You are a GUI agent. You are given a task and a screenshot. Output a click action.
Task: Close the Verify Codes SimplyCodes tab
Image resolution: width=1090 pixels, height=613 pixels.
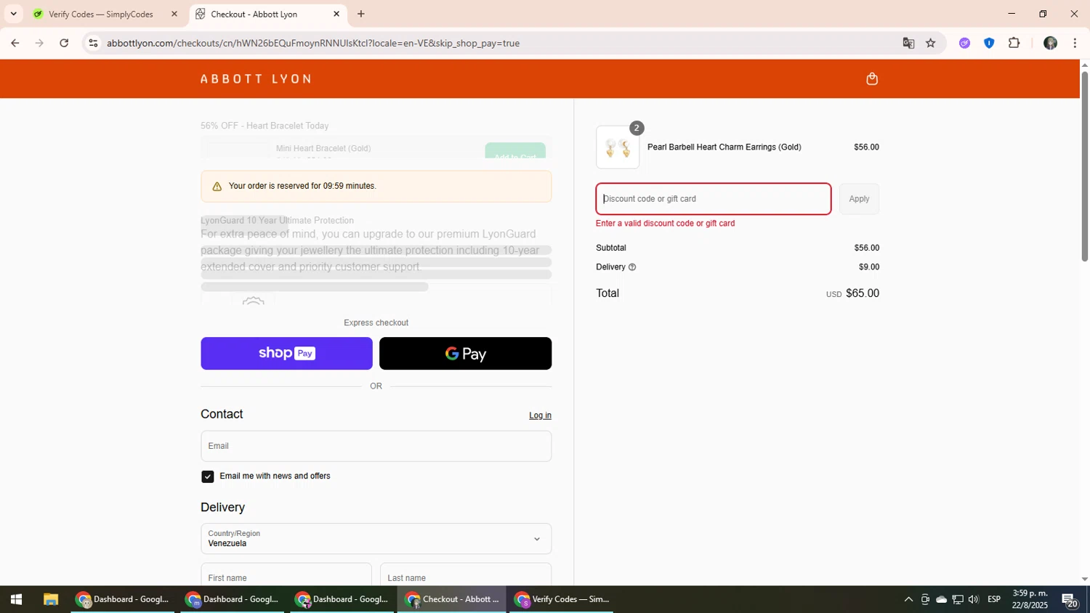(x=174, y=14)
